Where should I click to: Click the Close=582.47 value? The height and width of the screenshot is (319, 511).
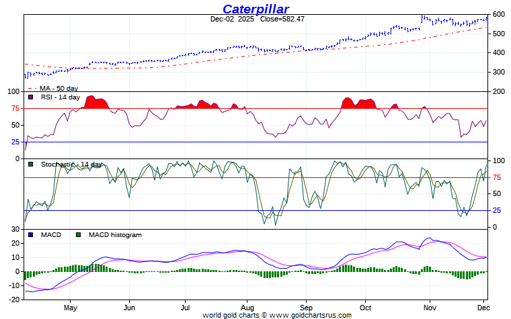coord(282,19)
